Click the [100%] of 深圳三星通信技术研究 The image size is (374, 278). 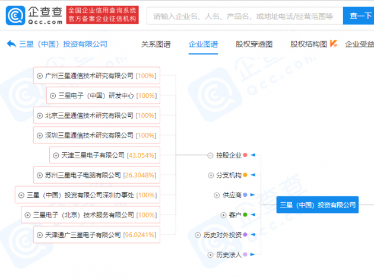(x=146, y=136)
